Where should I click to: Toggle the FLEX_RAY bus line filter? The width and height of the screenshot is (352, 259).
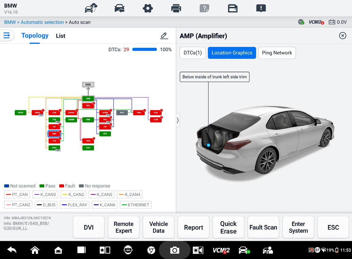[75, 205]
